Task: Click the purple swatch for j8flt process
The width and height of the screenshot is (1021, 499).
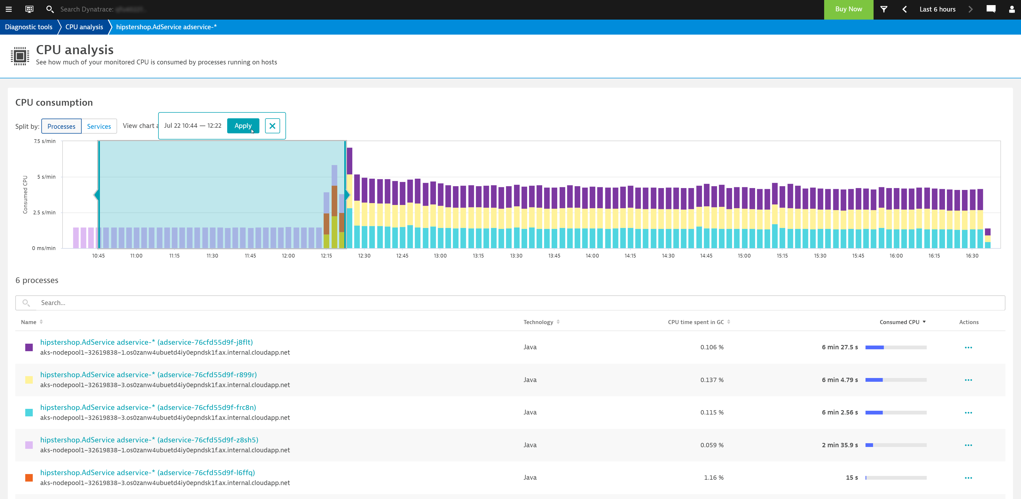Action: 29,347
